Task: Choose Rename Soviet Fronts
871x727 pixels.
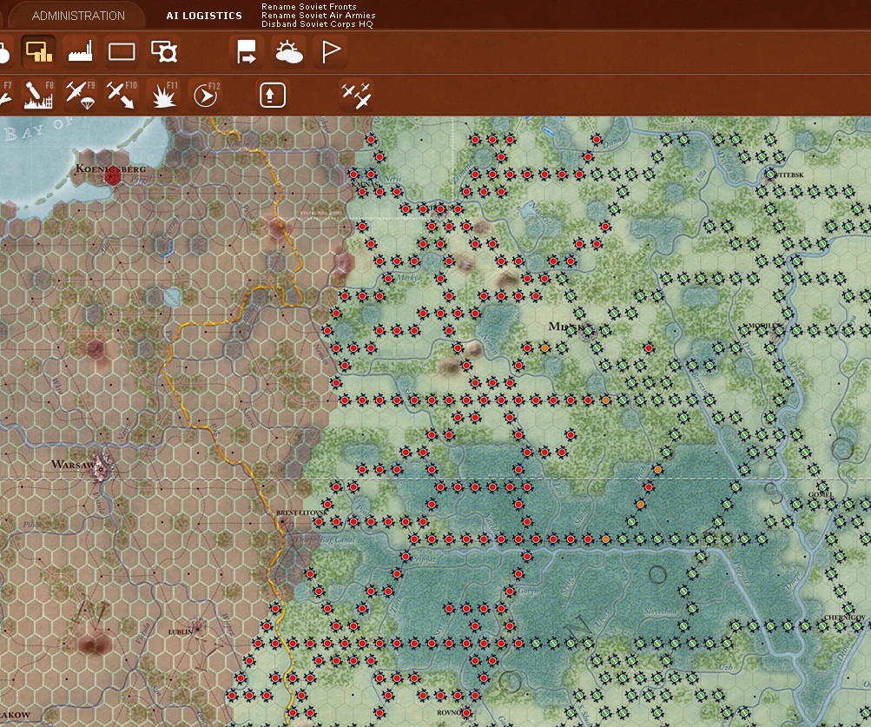Action: tap(309, 7)
